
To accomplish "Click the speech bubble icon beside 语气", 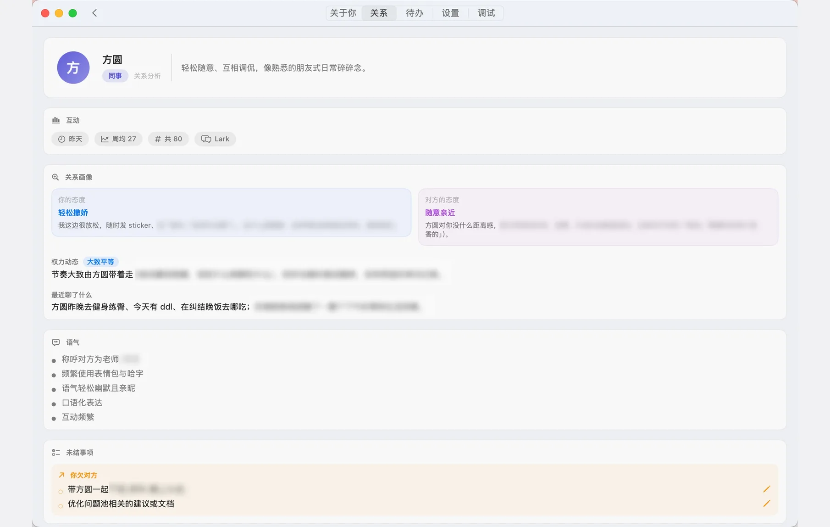I will (56, 342).
